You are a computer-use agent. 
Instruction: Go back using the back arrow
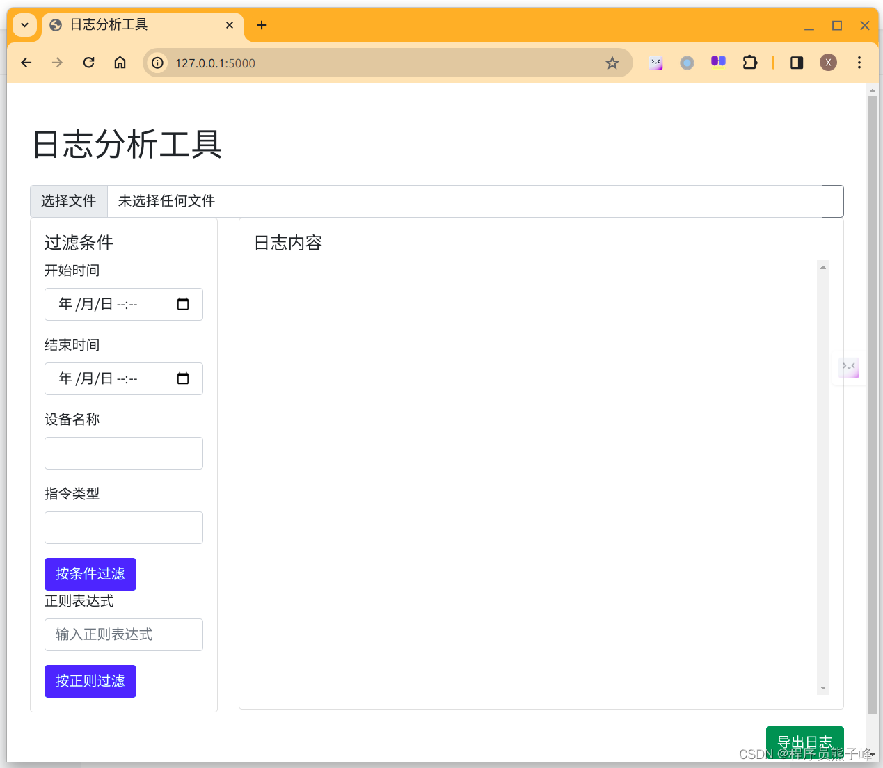tap(26, 63)
